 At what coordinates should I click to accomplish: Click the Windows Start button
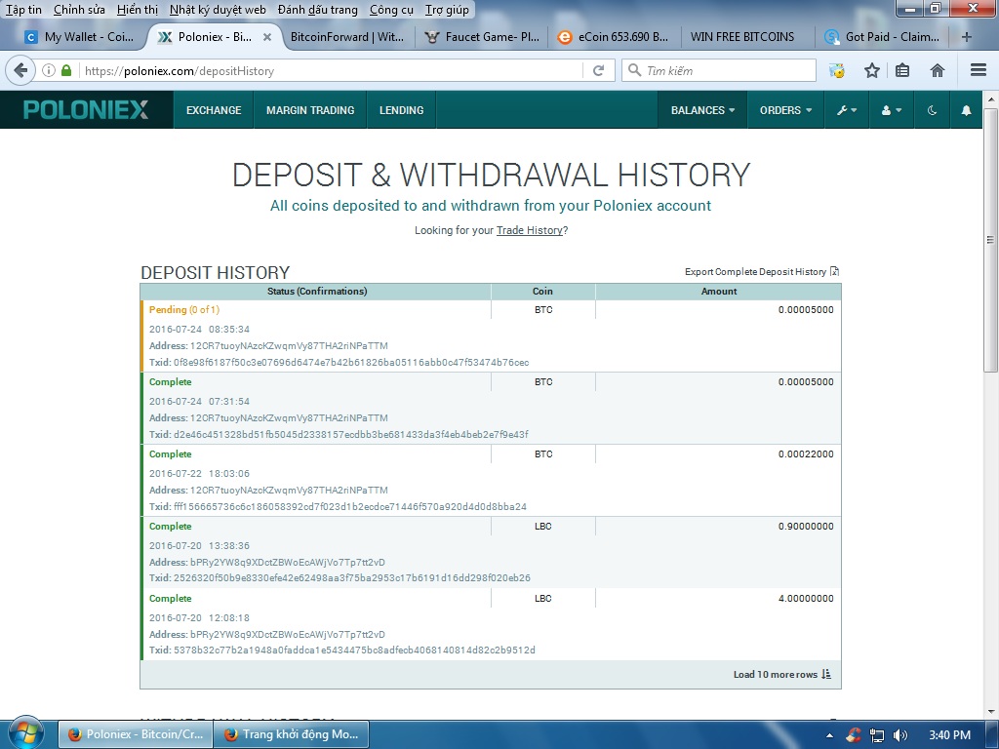coord(25,732)
